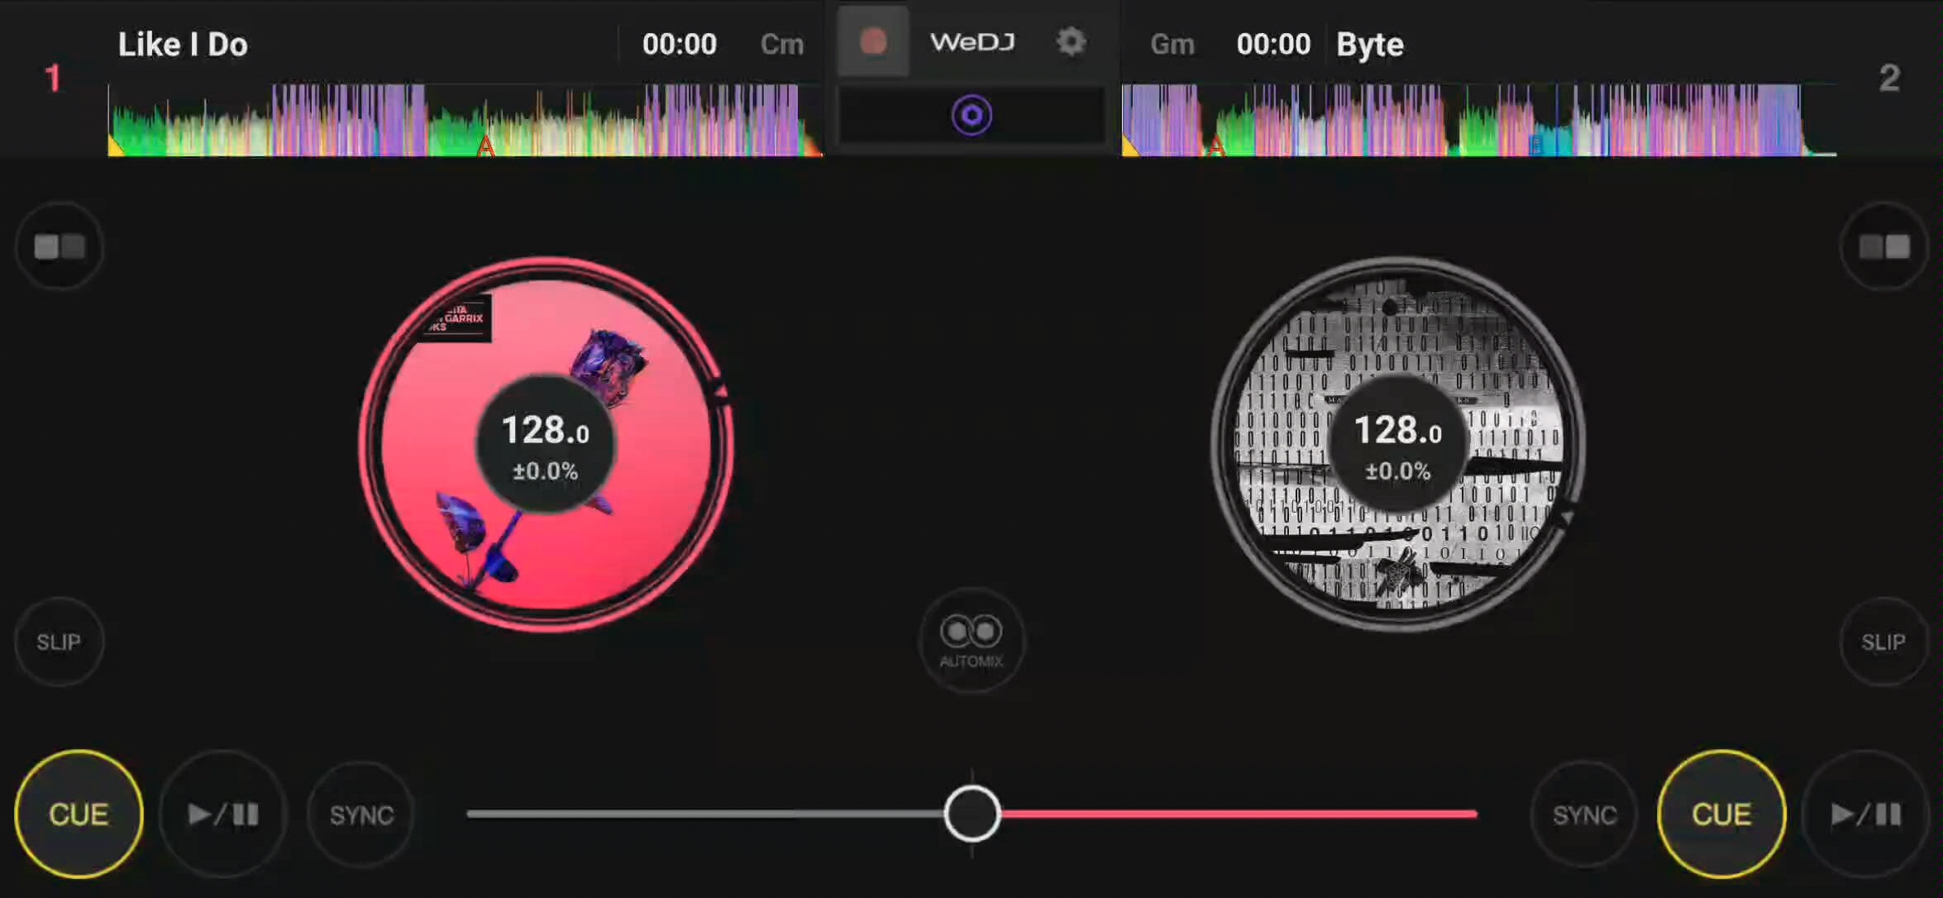
Task: Tap the Gm key label on deck 2
Action: pos(1172,44)
